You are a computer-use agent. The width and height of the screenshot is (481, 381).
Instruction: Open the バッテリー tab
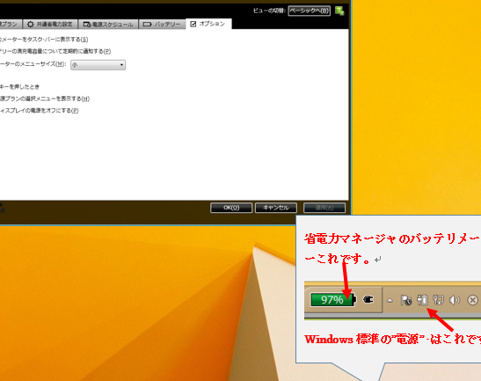coord(162,24)
